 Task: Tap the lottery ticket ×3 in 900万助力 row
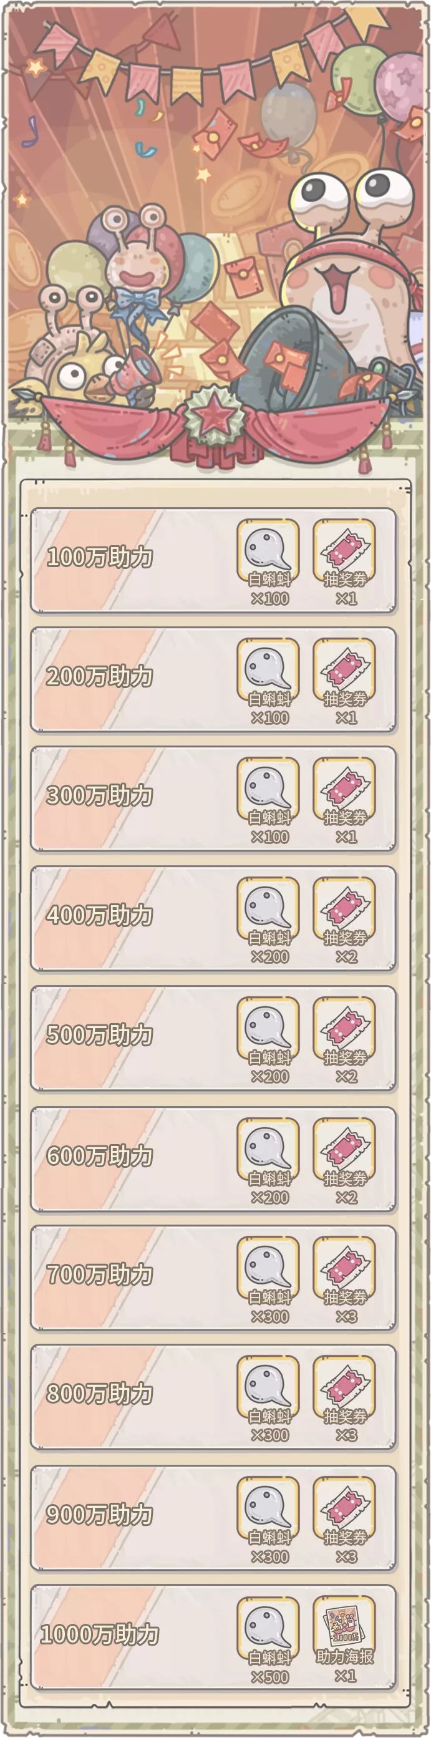(x=345, y=1510)
